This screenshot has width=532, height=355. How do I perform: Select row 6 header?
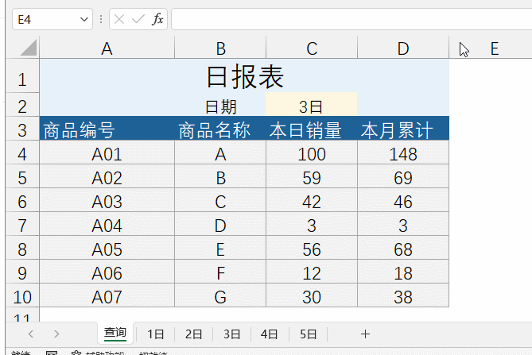pos(22,200)
